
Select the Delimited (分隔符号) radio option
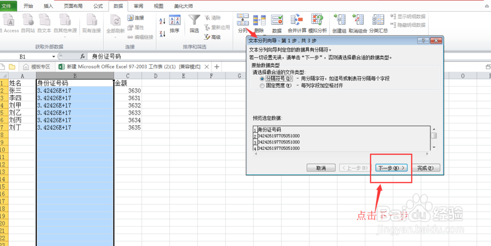pos(262,79)
